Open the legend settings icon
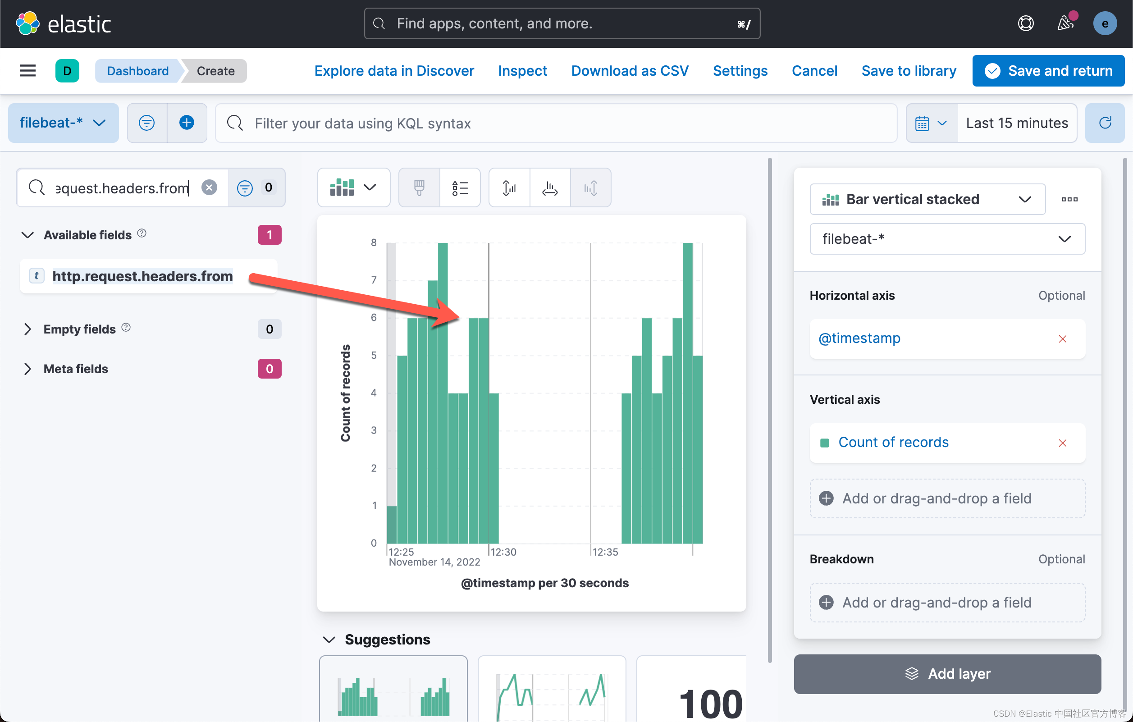Viewport: 1133px width, 722px height. tap(460, 187)
